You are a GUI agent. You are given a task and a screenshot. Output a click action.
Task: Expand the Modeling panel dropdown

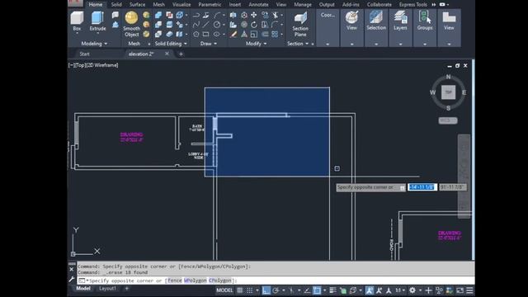click(94, 44)
